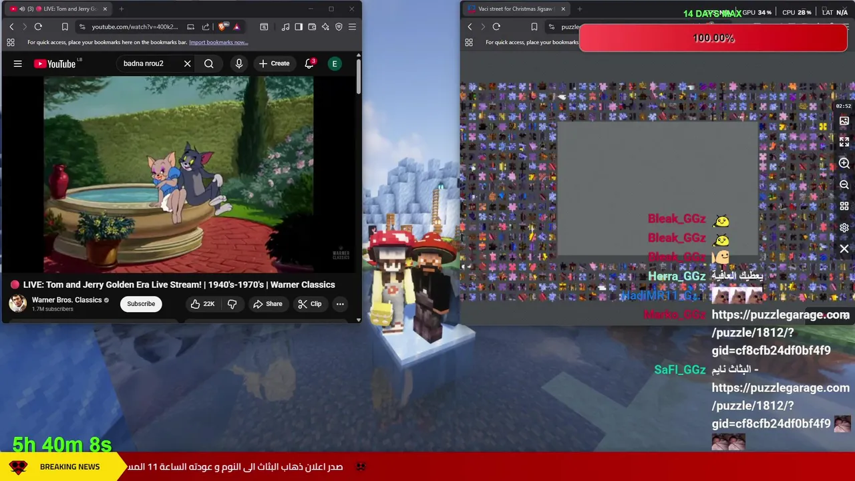Open the Warner Bros. Classics channel name
Image resolution: width=855 pixels, height=481 pixels.
(x=67, y=300)
